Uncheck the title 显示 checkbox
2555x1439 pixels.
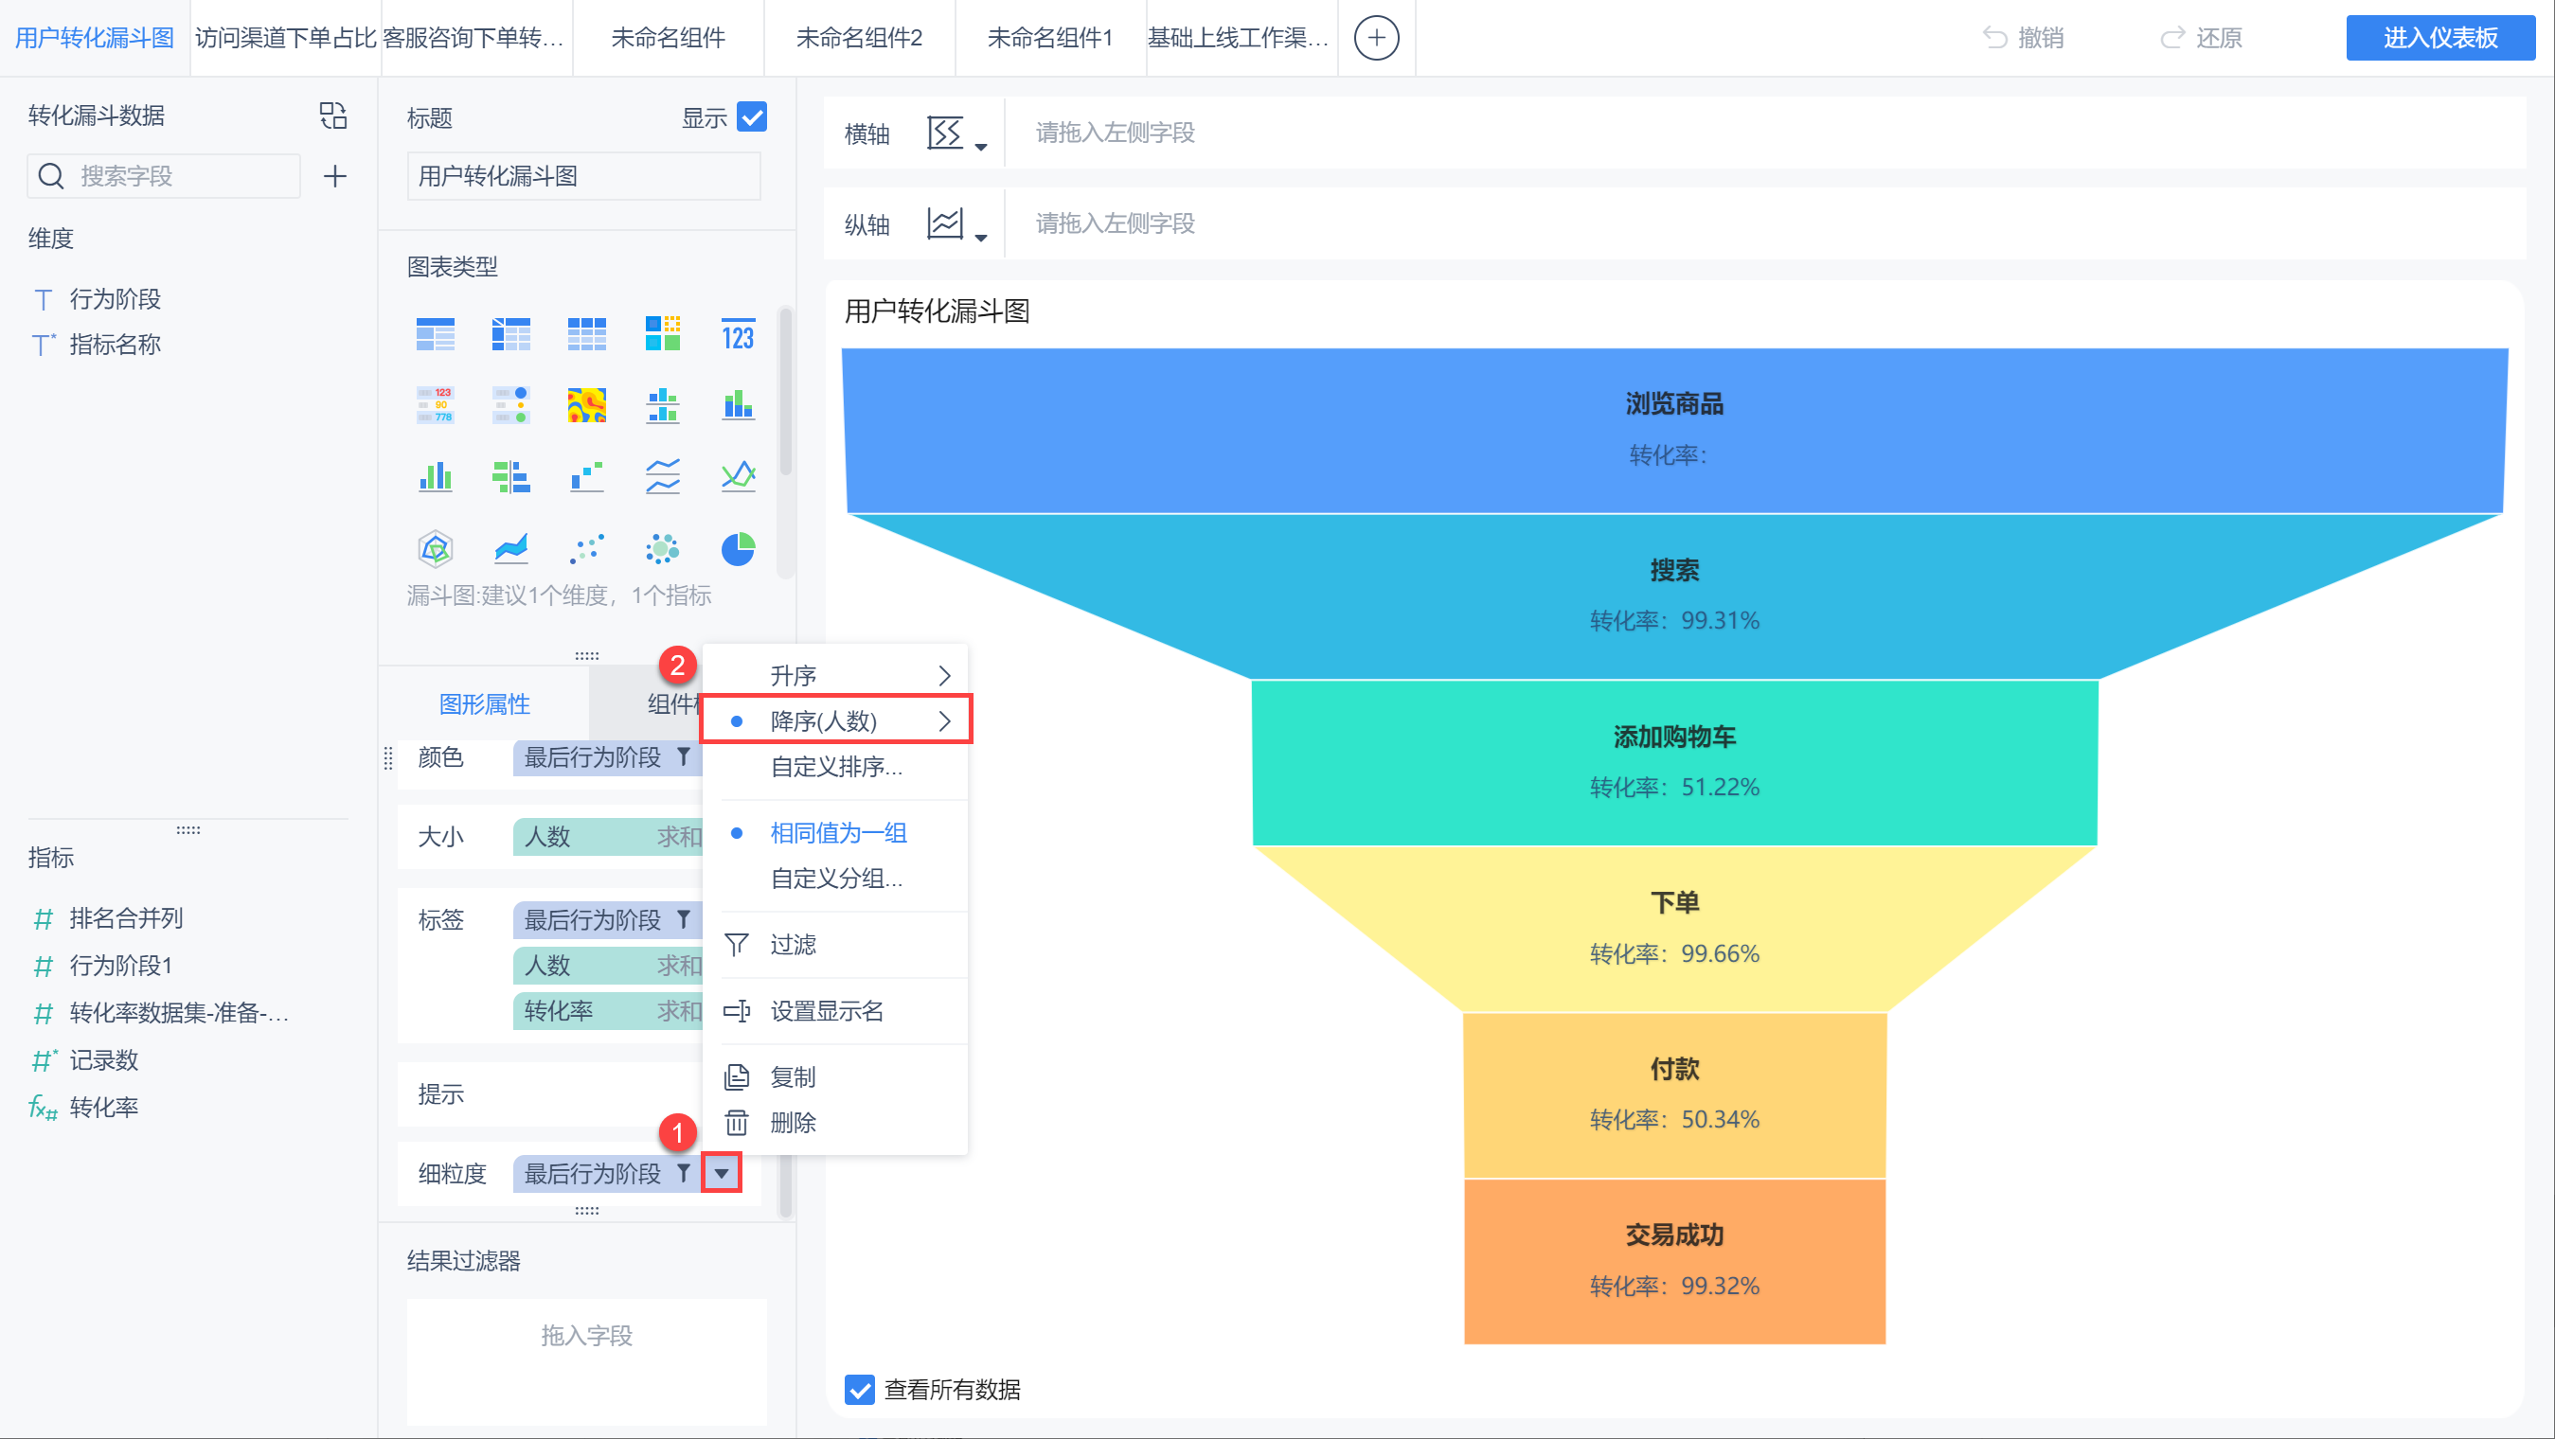[752, 117]
